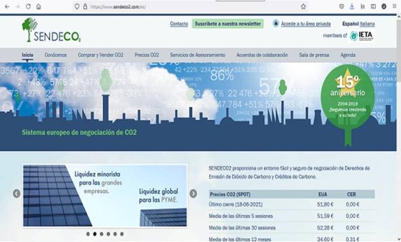Open the downloads arrow icon in the toolbar
Screen dimensions: 401x242
click(352, 6)
